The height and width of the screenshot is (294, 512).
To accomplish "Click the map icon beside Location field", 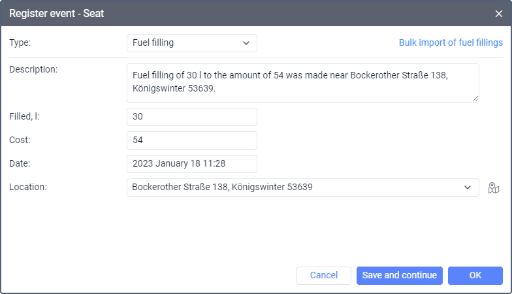I will (493, 188).
